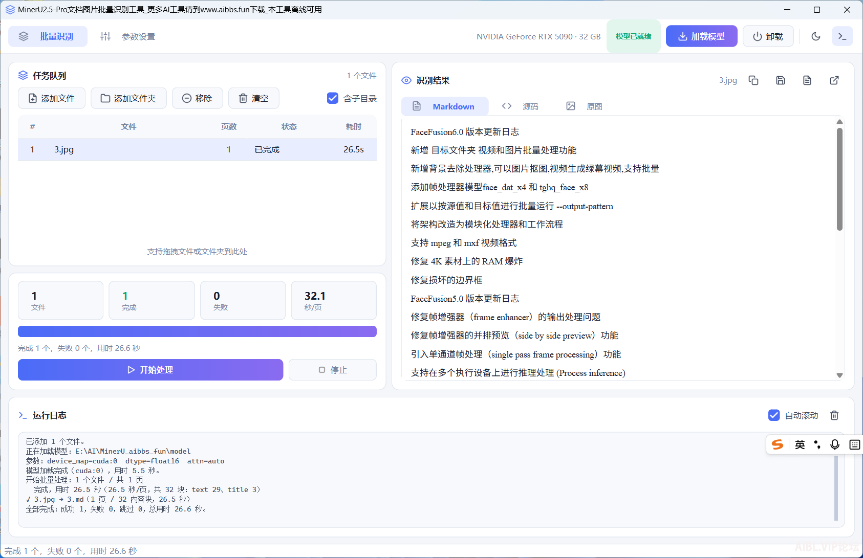The width and height of the screenshot is (863, 558).
Task: Switch to 批量识别 tab
Action: 48,36
